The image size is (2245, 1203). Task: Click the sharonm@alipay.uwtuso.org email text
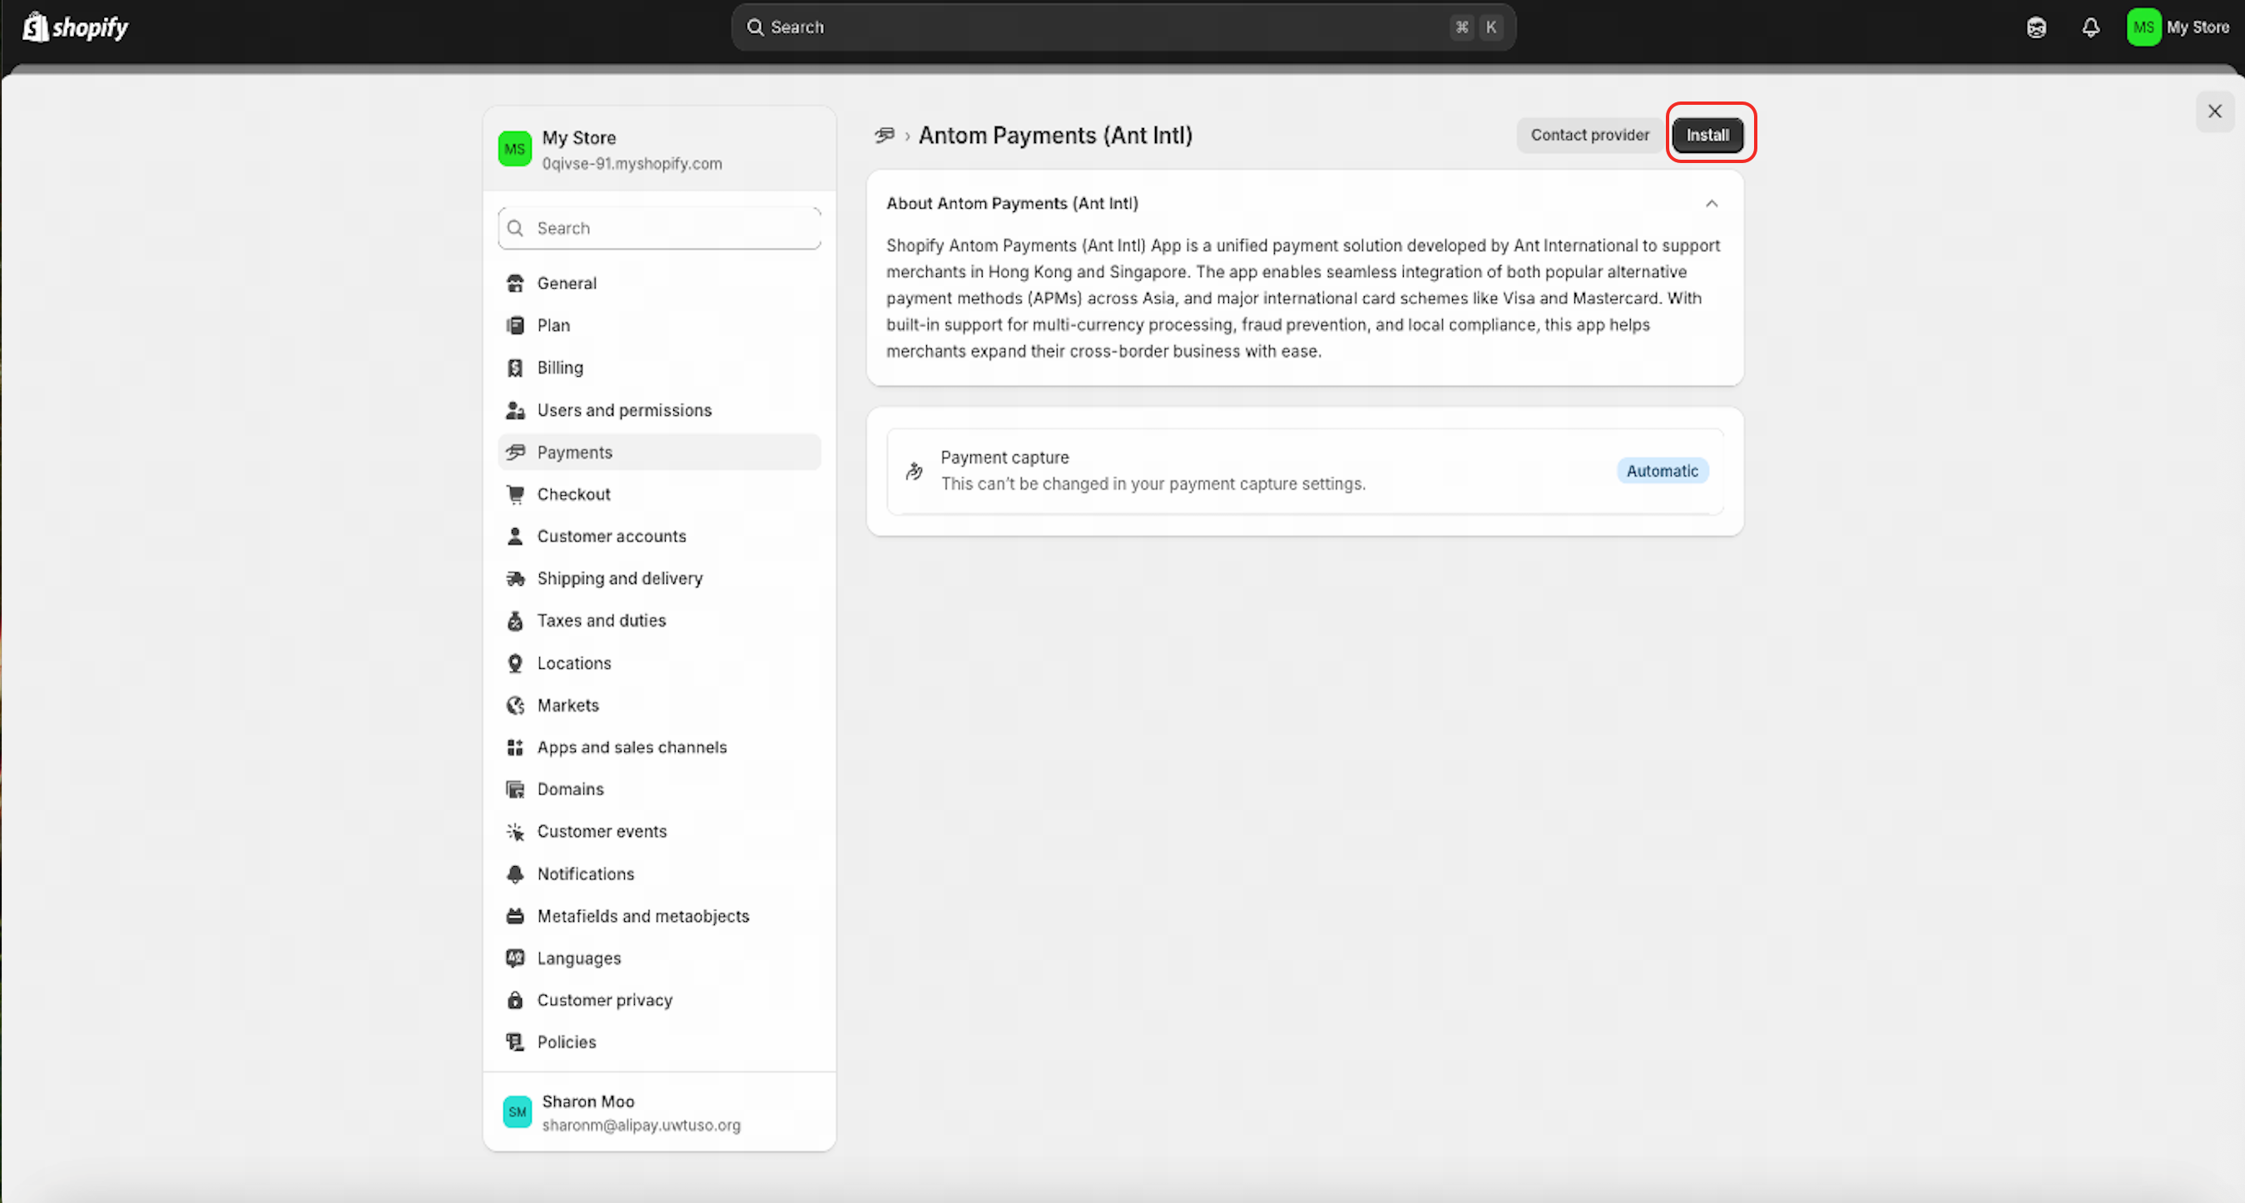click(642, 1126)
